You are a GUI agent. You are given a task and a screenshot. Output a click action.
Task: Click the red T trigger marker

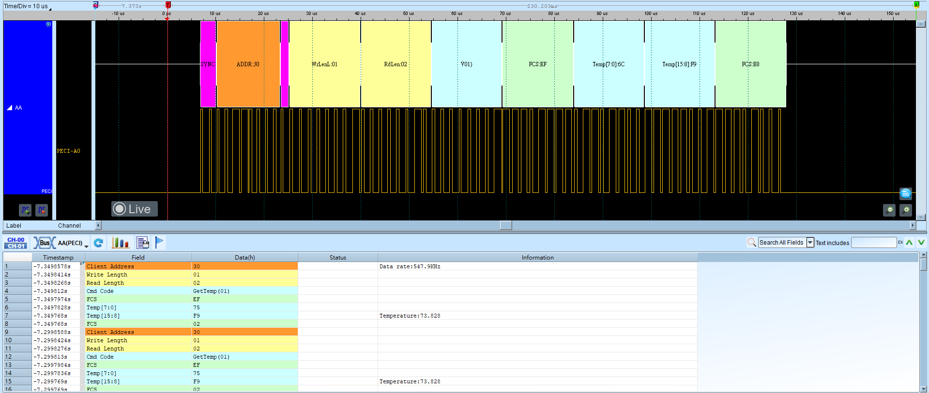[168, 5]
